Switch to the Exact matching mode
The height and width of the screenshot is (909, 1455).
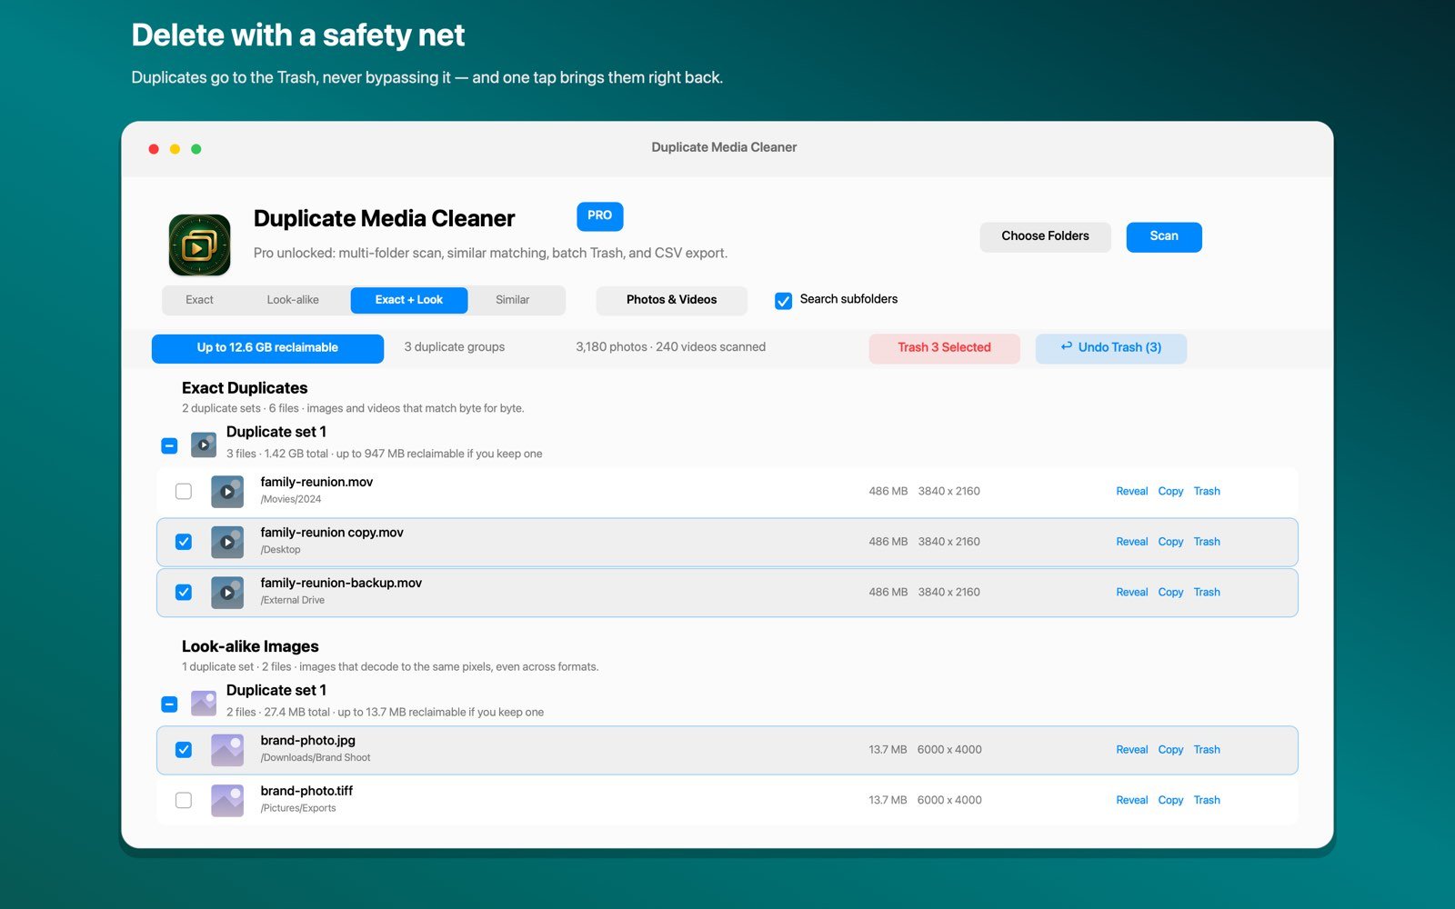click(x=199, y=300)
